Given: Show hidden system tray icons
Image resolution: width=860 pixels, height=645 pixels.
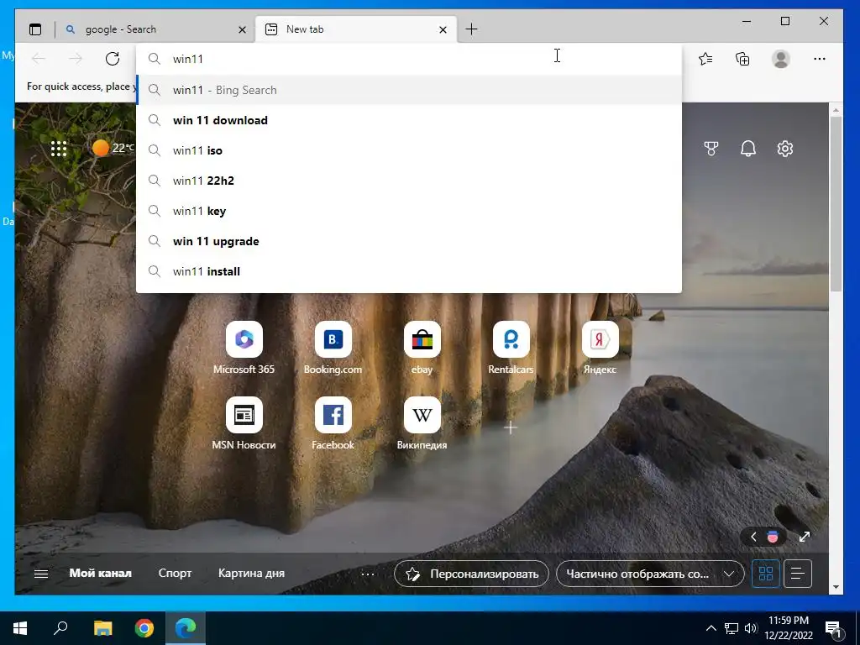Looking at the screenshot, I should point(711,628).
